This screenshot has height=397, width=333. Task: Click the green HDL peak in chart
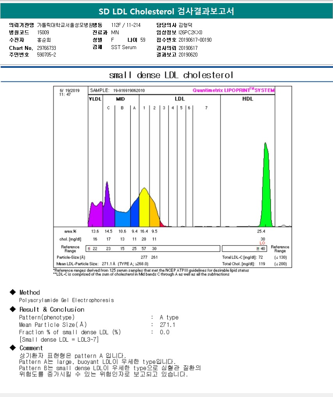pos(266,192)
